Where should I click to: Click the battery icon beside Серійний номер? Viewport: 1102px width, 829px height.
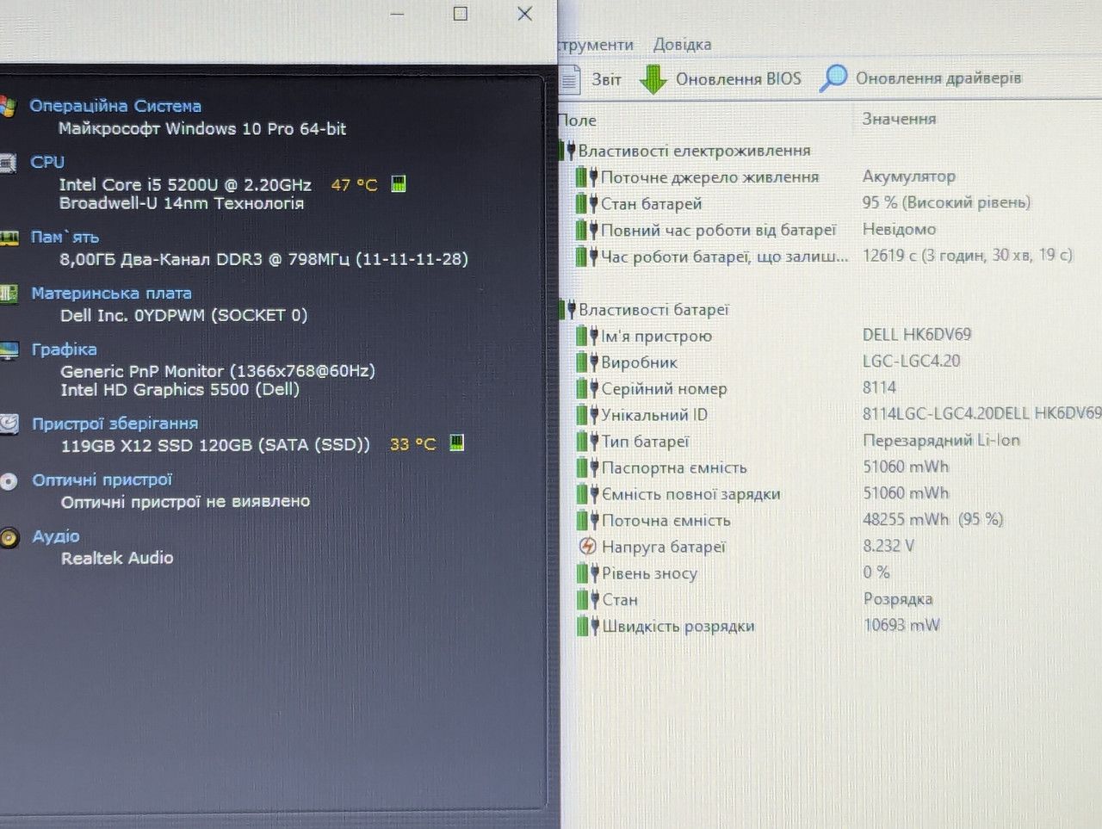(587, 389)
